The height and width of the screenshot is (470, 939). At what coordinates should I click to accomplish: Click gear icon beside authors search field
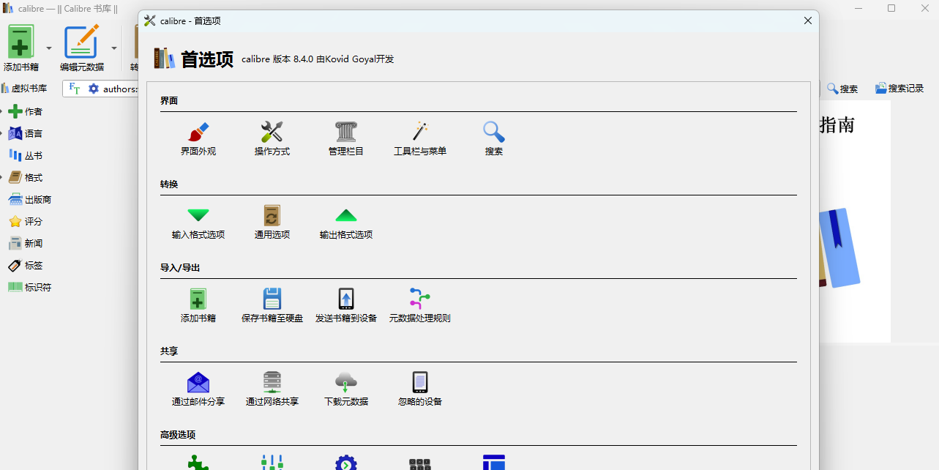point(94,89)
